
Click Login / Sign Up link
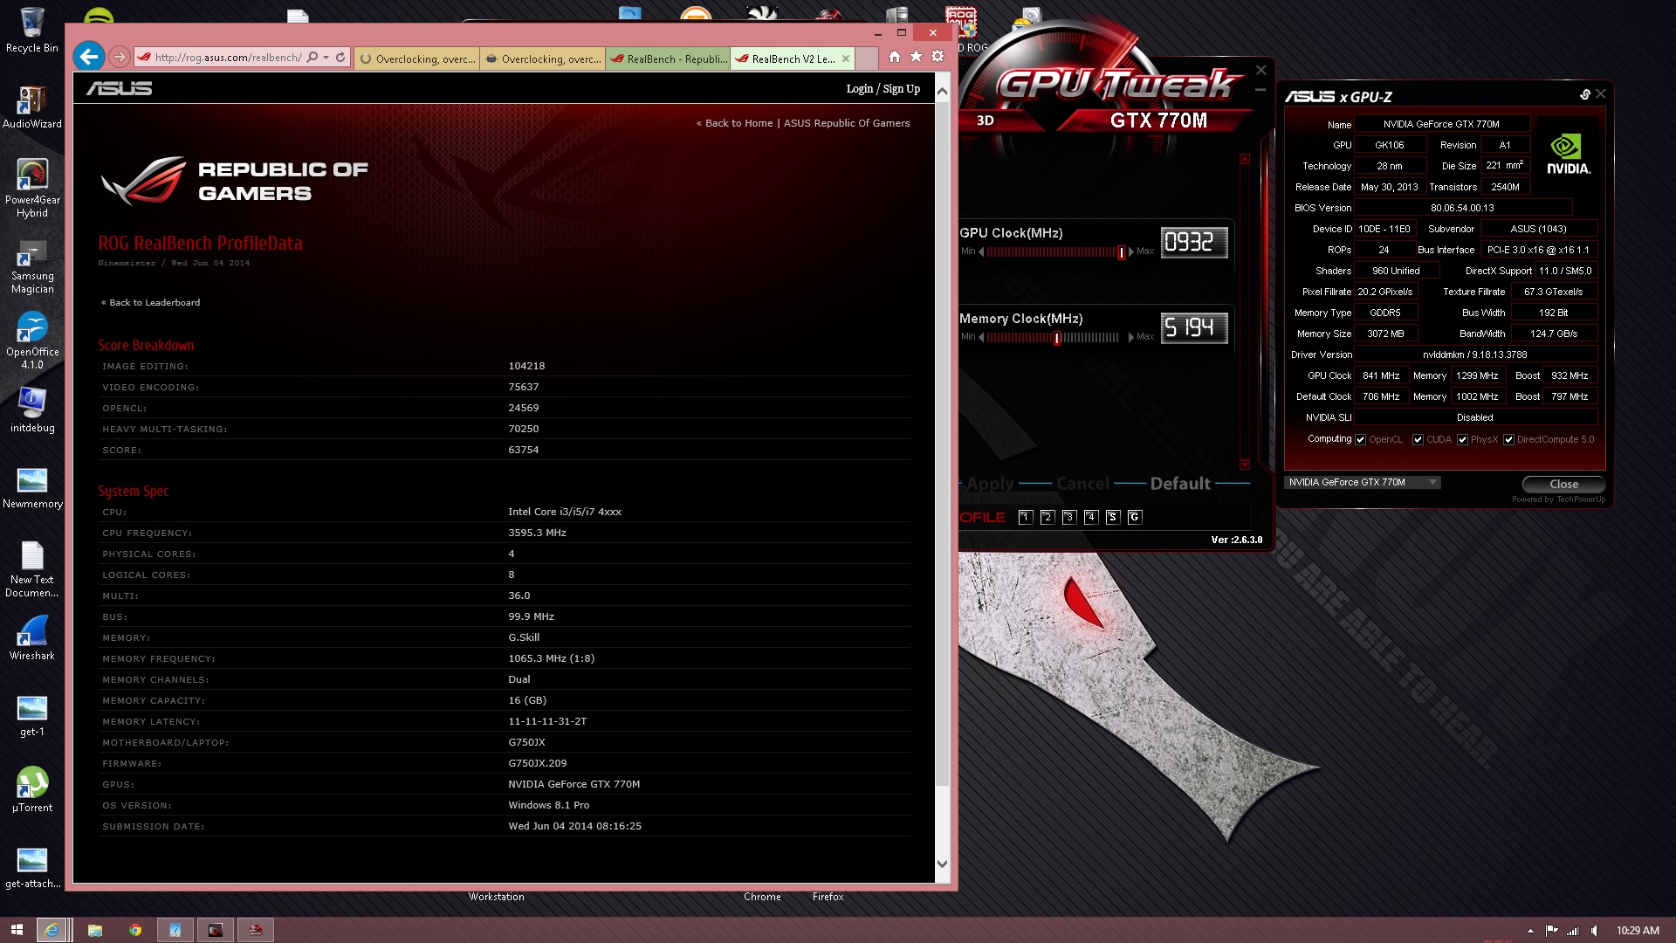(883, 88)
